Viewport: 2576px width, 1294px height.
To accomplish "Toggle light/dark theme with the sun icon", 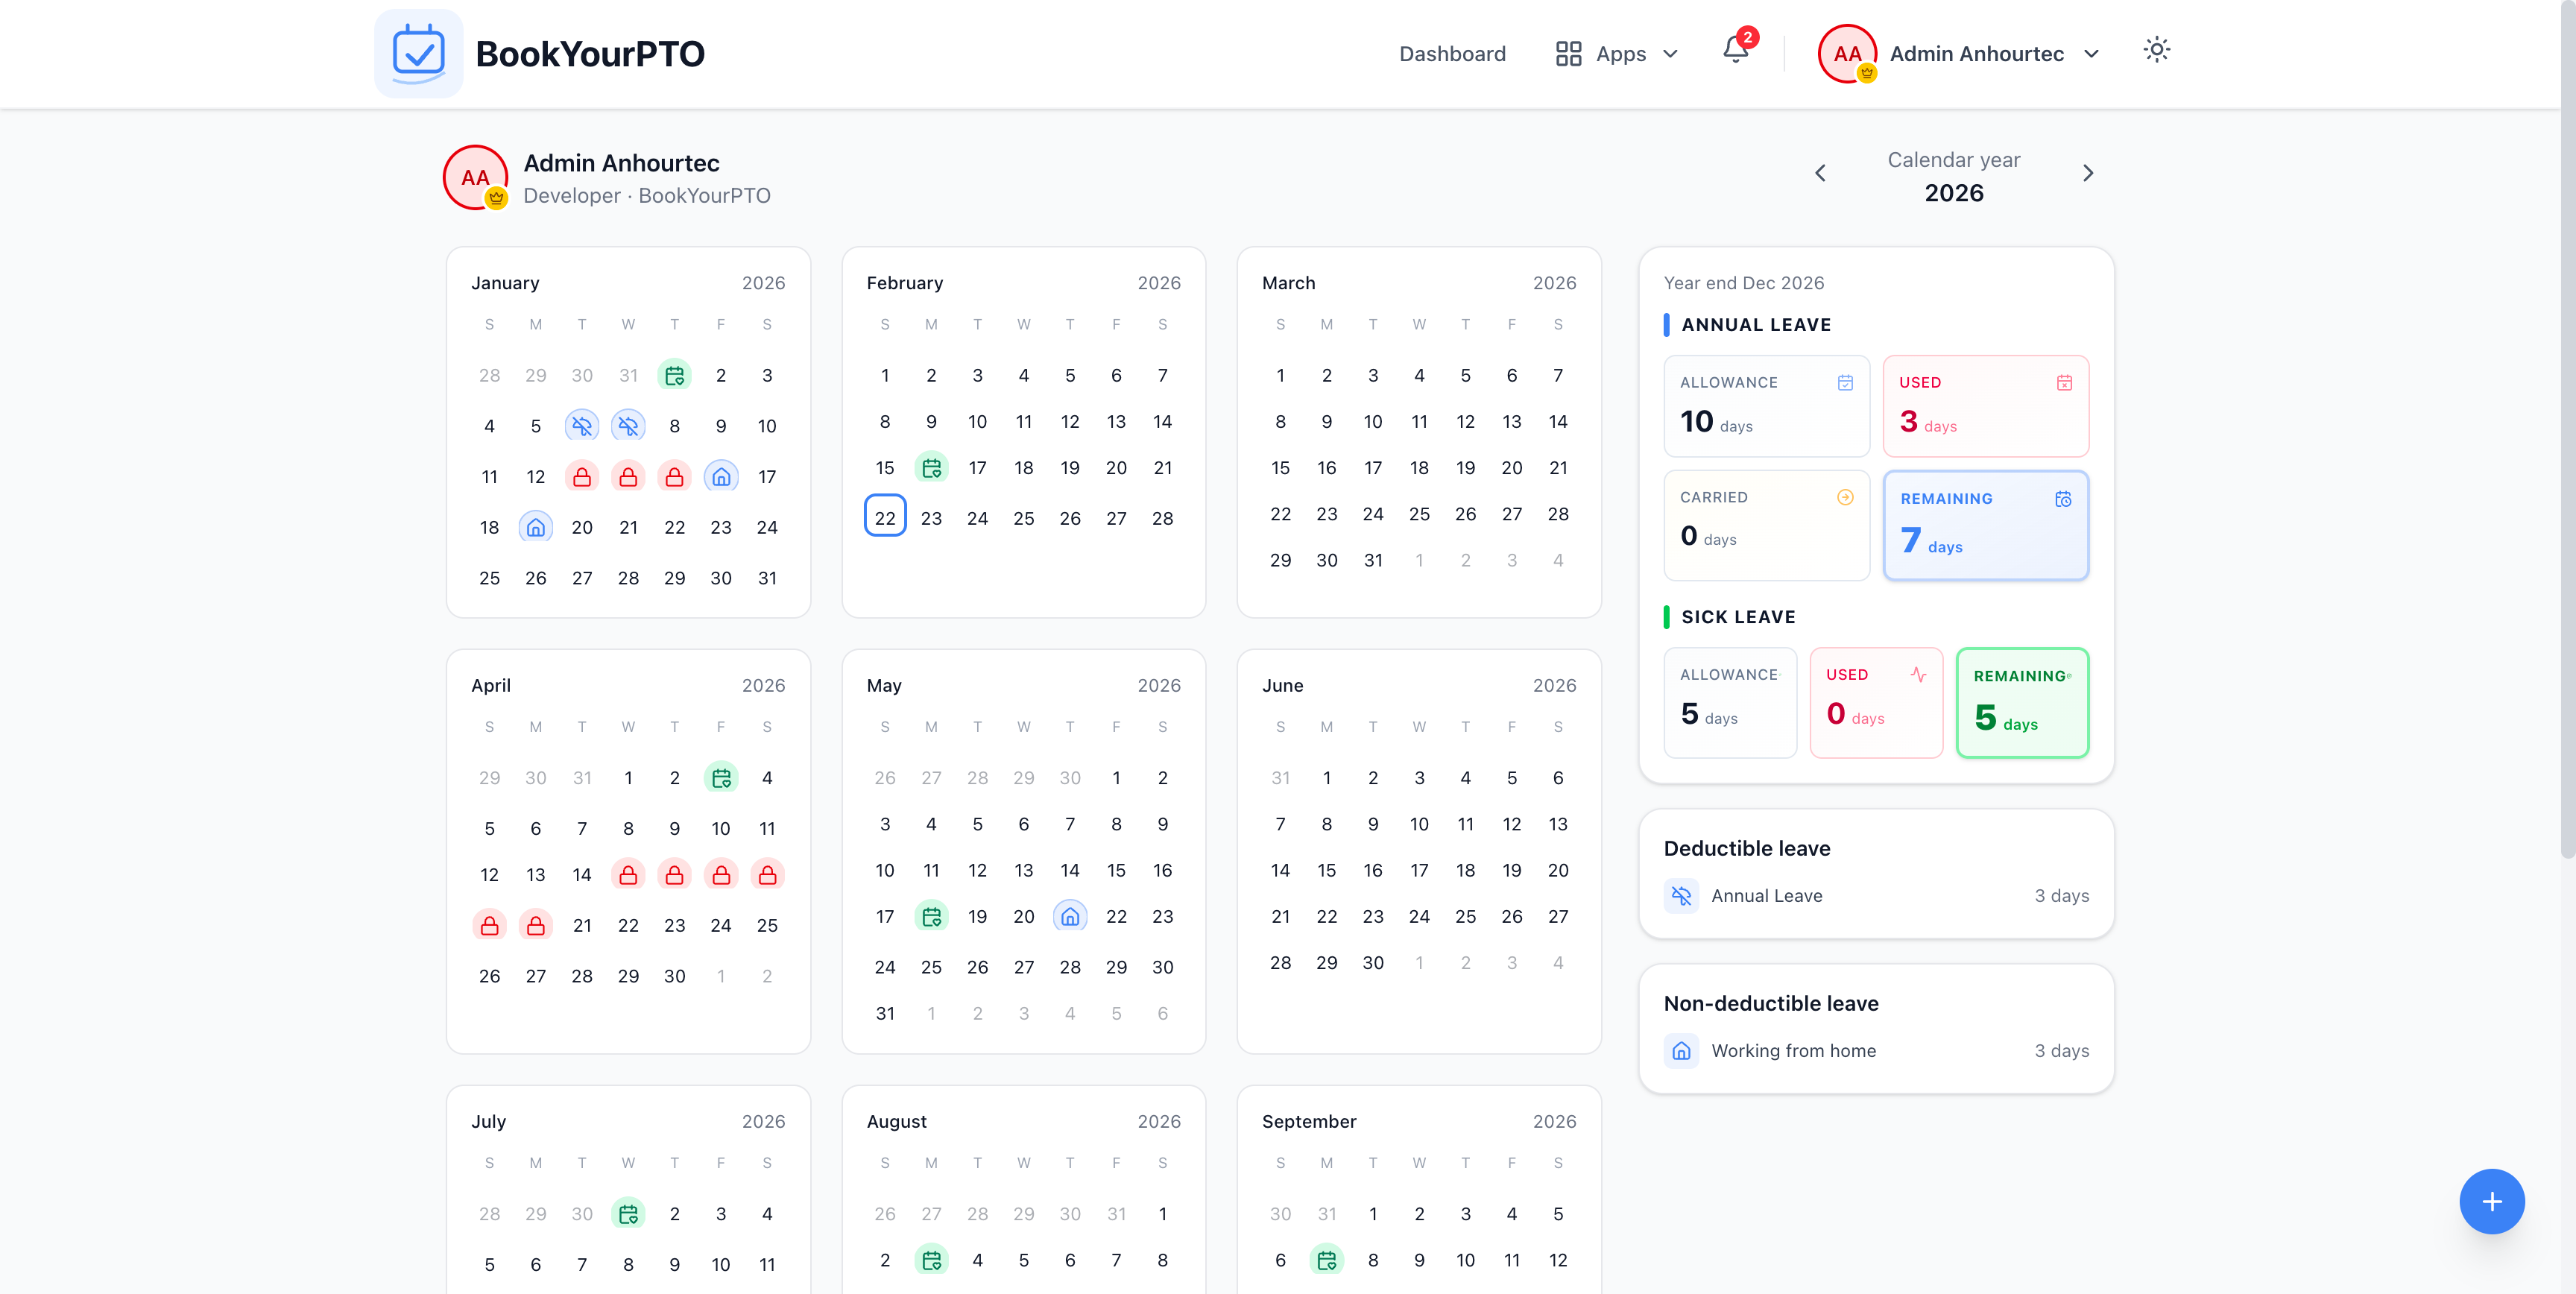I will [x=2157, y=49].
